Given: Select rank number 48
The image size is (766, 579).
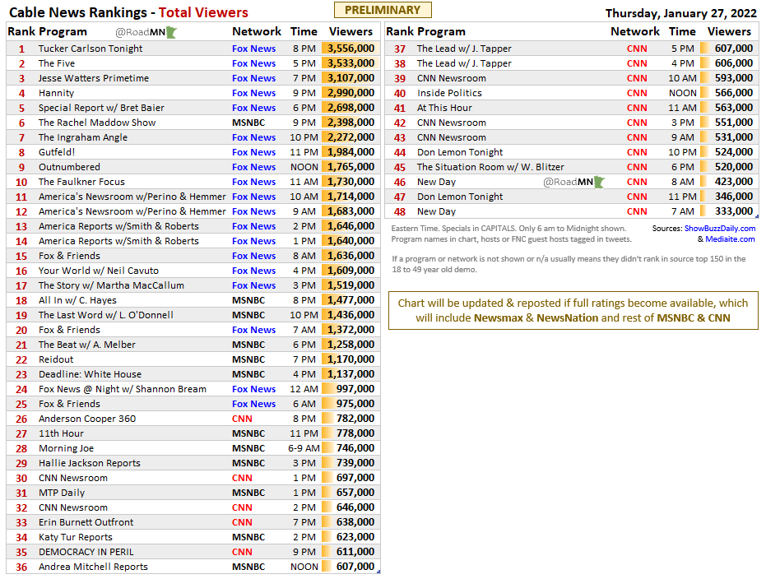Looking at the screenshot, I should coord(400,212).
